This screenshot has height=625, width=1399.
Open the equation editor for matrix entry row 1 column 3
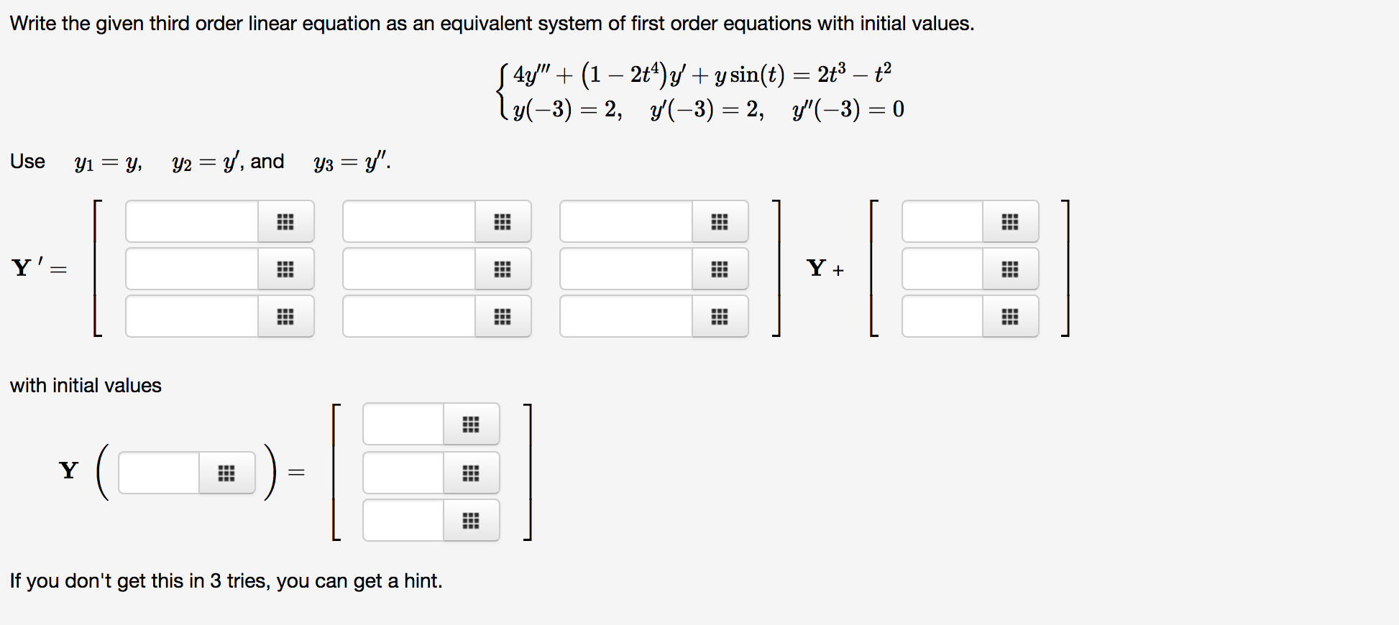(718, 221)
